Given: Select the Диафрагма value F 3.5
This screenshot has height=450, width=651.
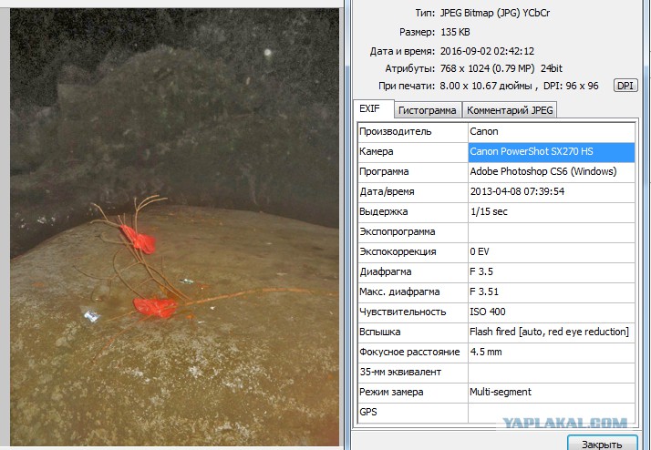Looking at the screenshot, I should (x=480, y=271).
